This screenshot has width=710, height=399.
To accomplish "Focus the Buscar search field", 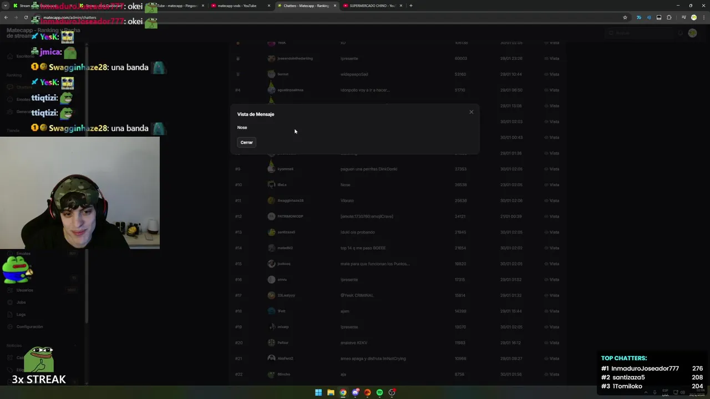I will [639, 33].
